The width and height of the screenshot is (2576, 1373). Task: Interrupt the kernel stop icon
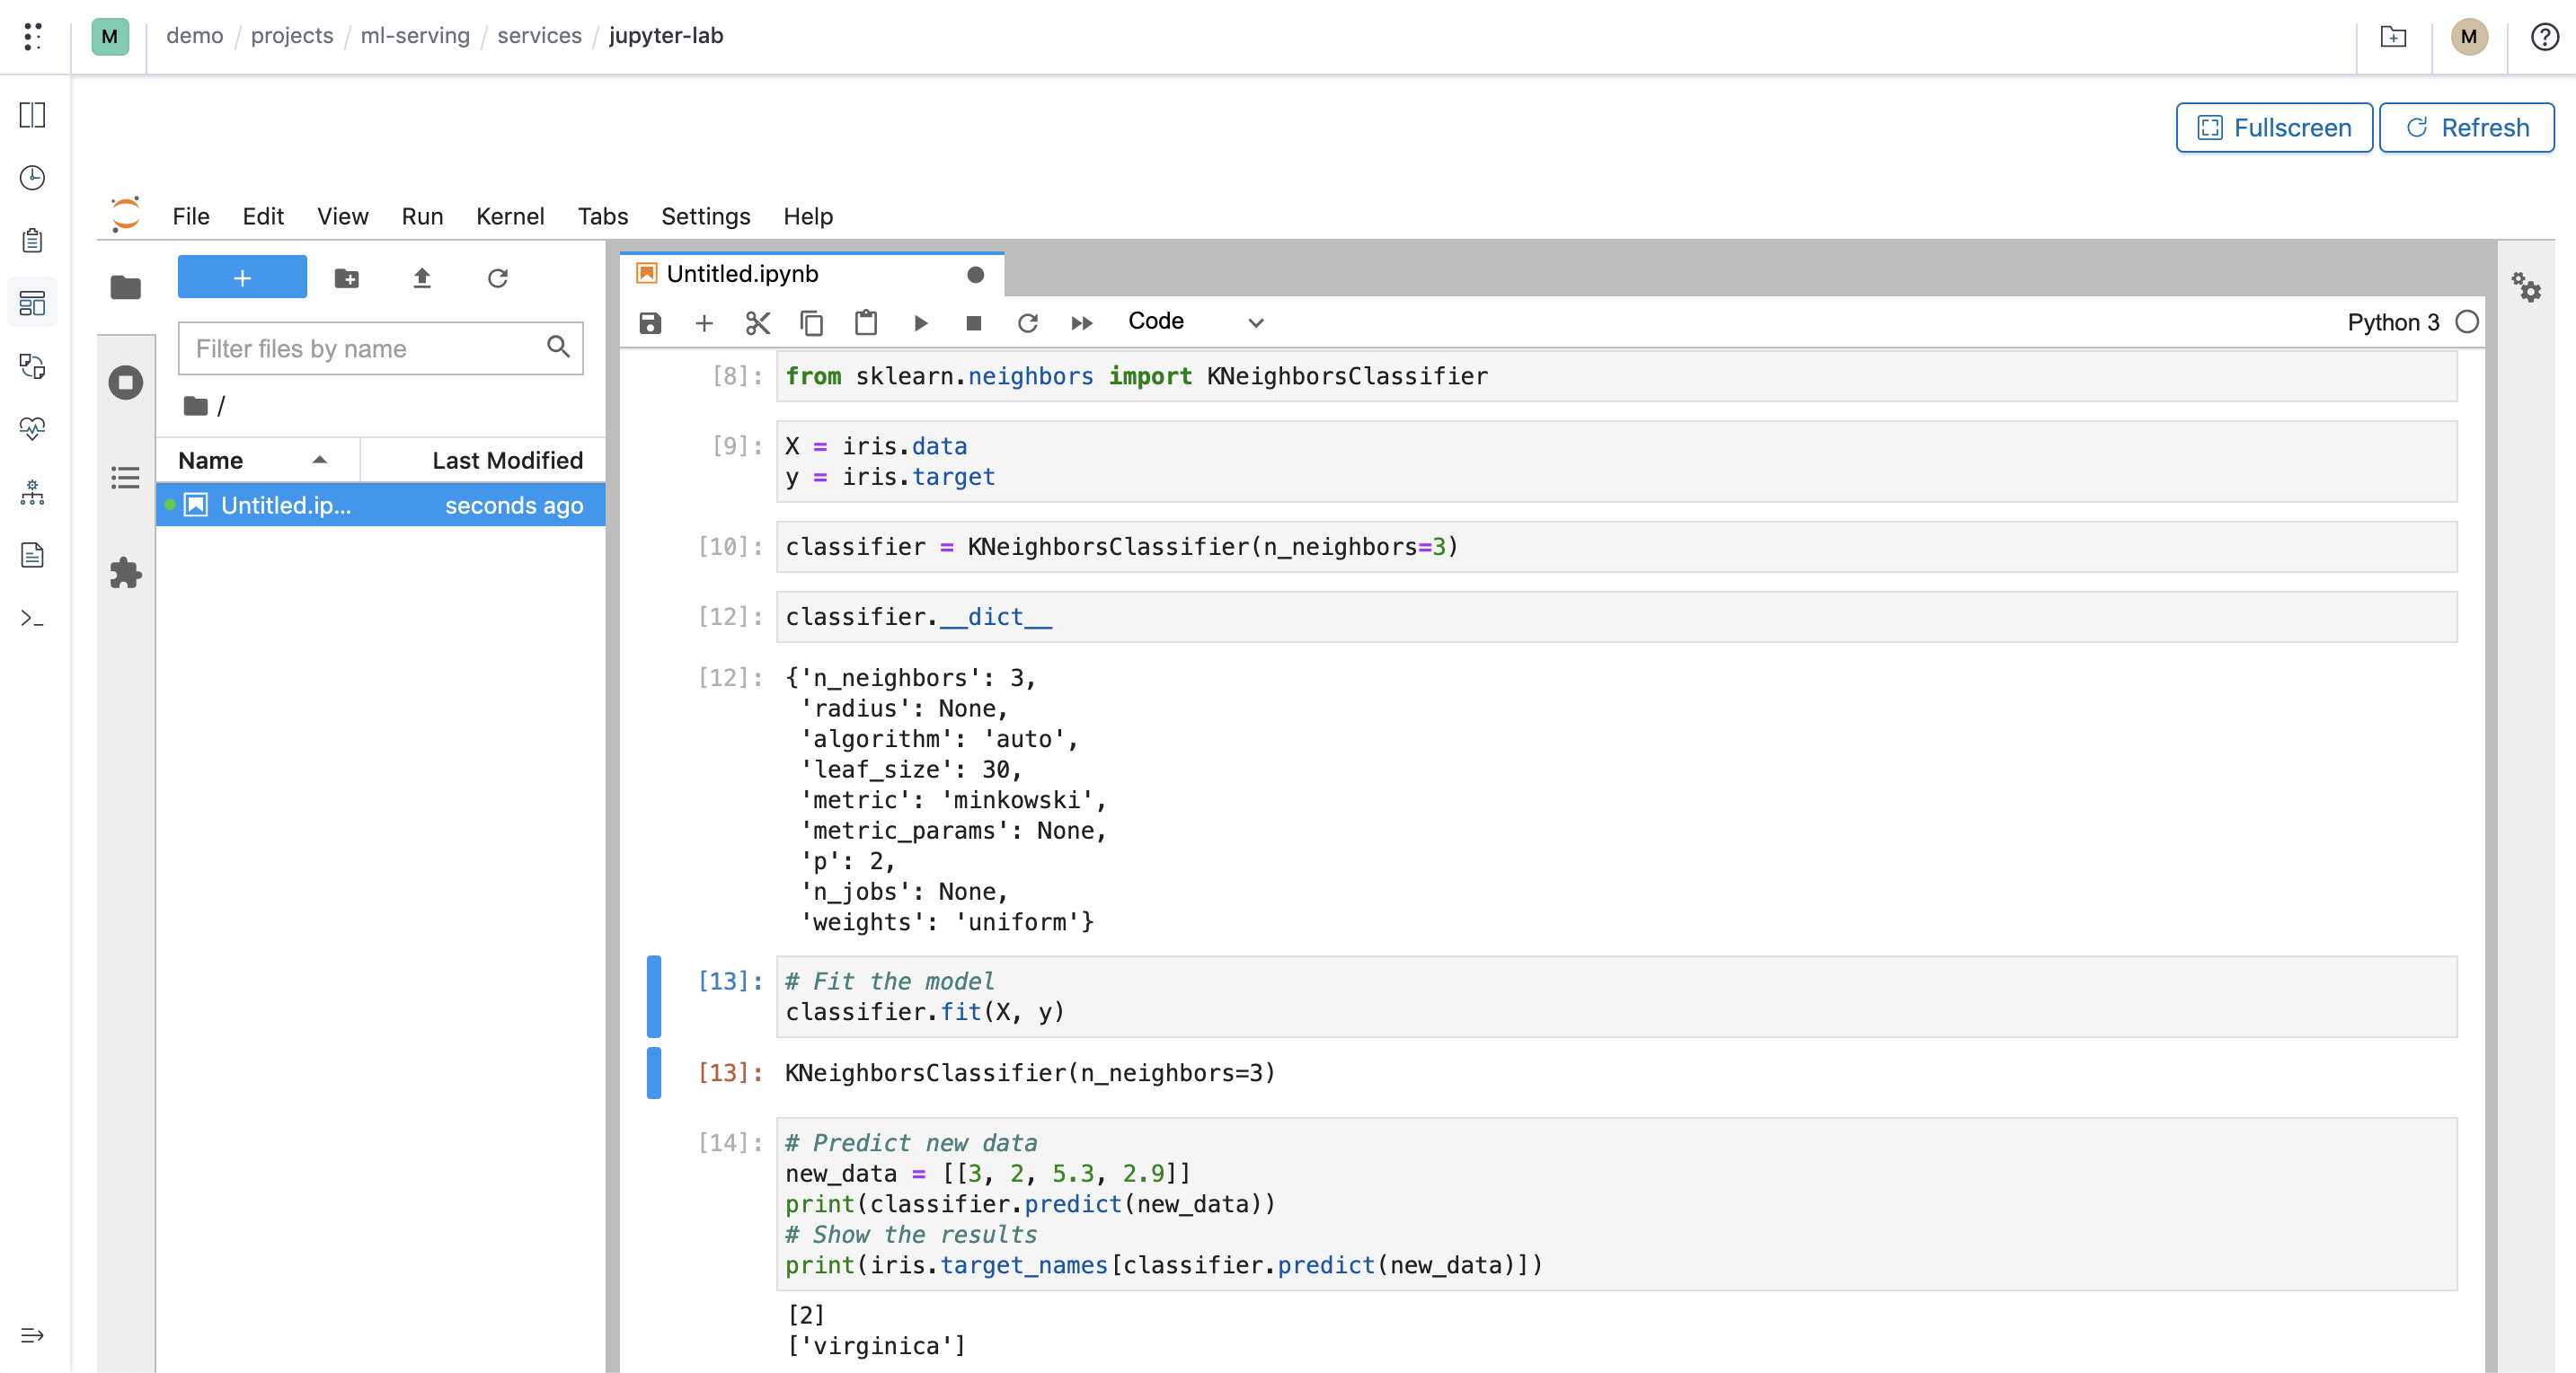[x=974, y=322]
